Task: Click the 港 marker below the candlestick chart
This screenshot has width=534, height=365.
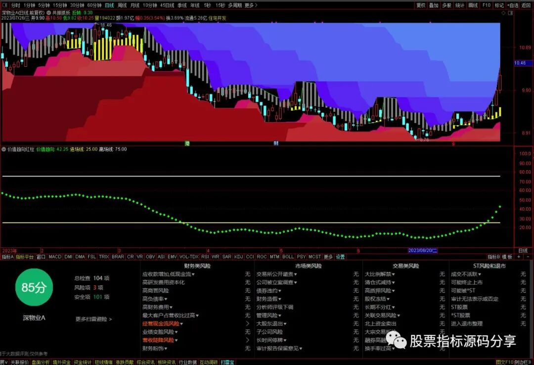Action: click(x=187, y=143)
